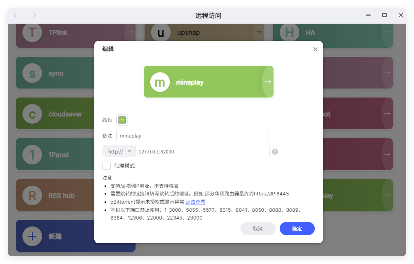Image resolution: width=414 pixels, height=264 pixels.
Task: Click the 点击查看 link
Action: [x=195, y=201]
